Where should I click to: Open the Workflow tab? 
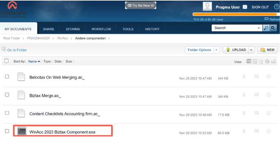tap(101, 29)
